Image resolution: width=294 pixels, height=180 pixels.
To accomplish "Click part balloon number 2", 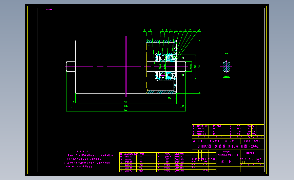I will click(150, 30).
